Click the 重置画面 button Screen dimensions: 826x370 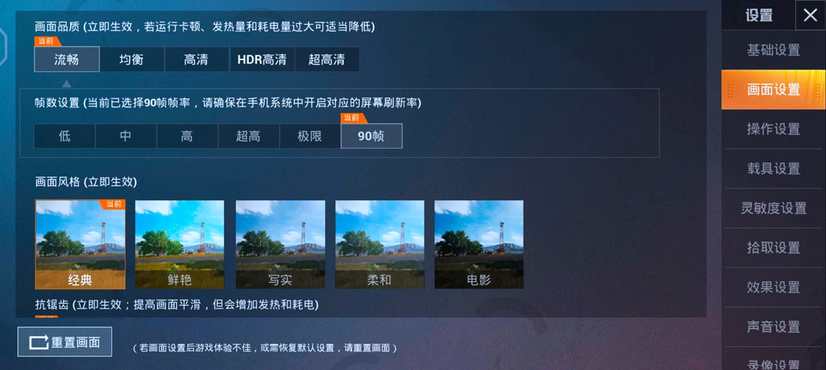pos(65,342)
